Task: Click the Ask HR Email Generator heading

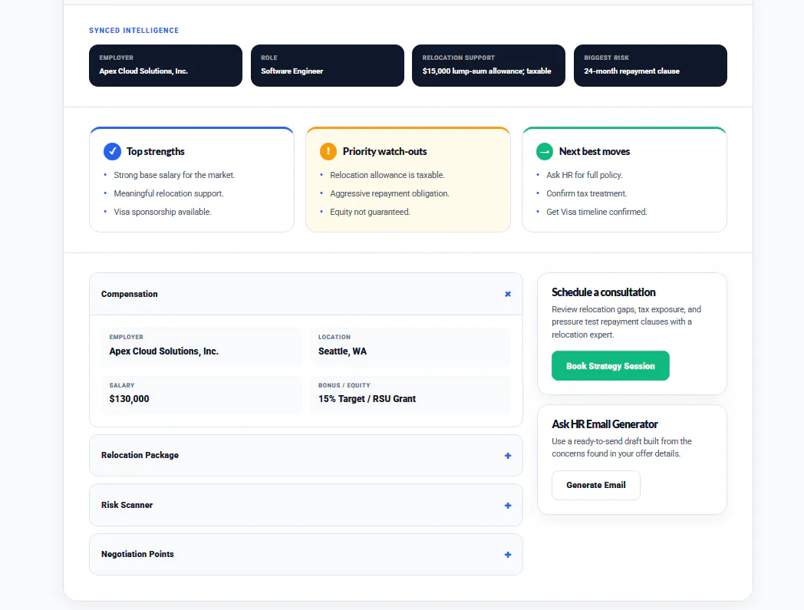Action: click(x=605, y=424)
